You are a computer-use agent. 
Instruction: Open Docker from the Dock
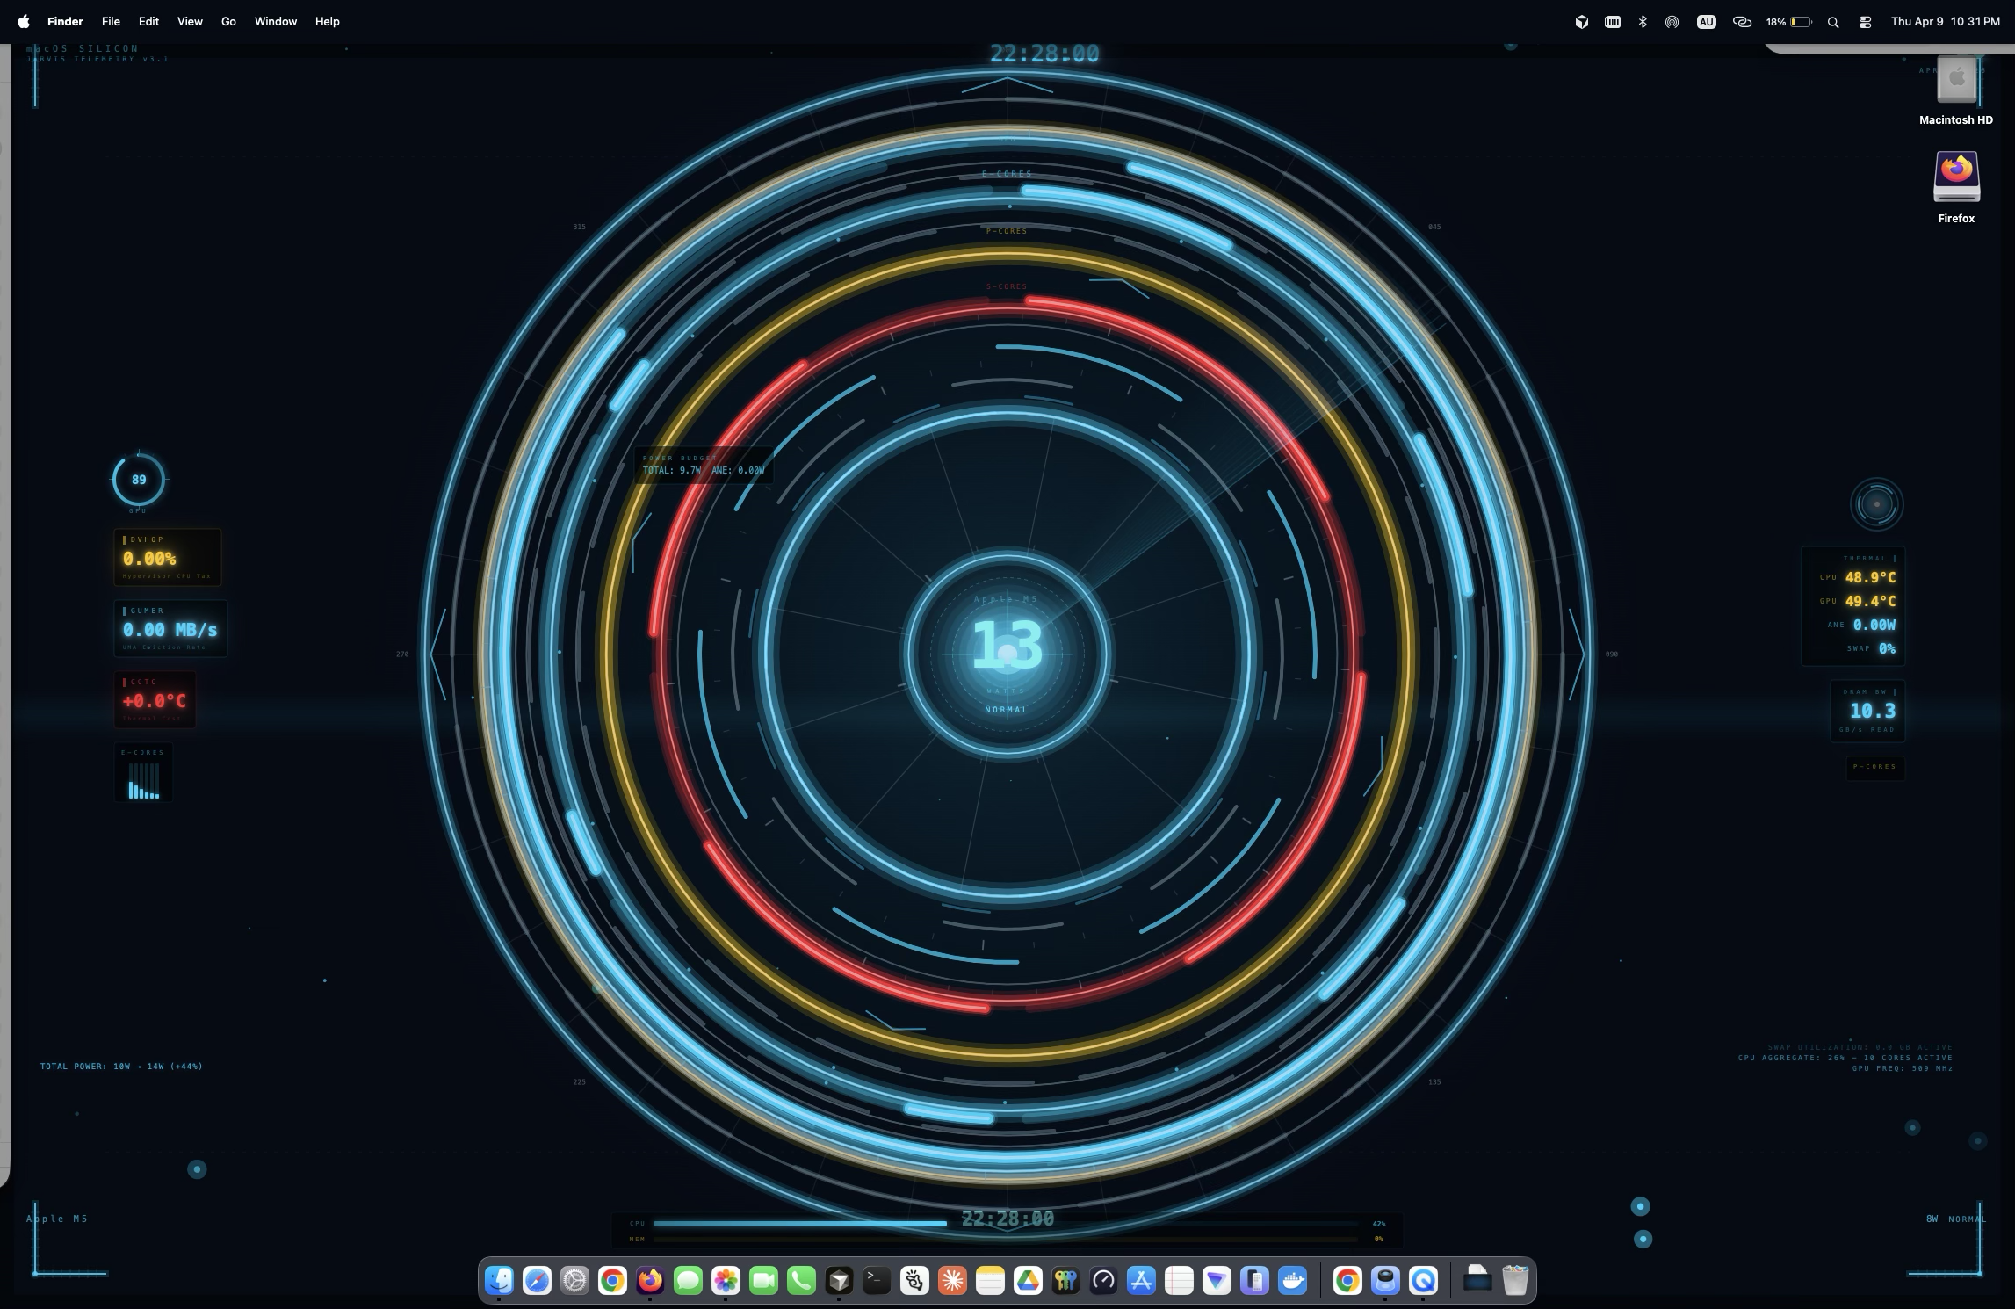pos(1291,1281)
